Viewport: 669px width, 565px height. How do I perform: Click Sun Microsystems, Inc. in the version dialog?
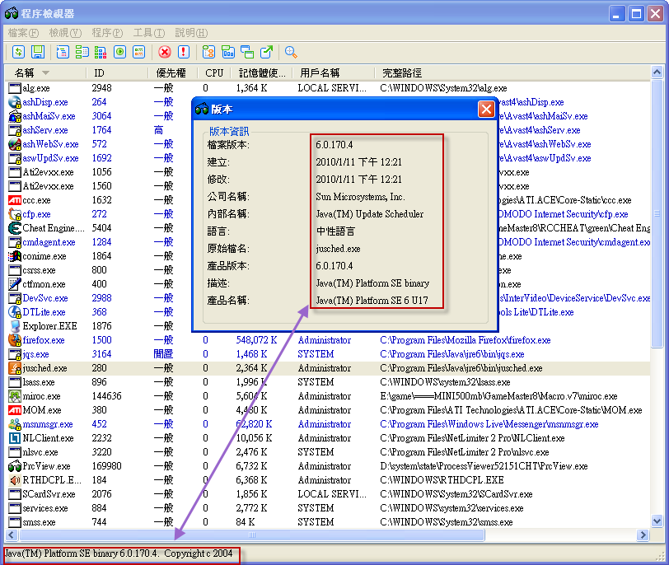pyautogui.click(x=361, y=197)
